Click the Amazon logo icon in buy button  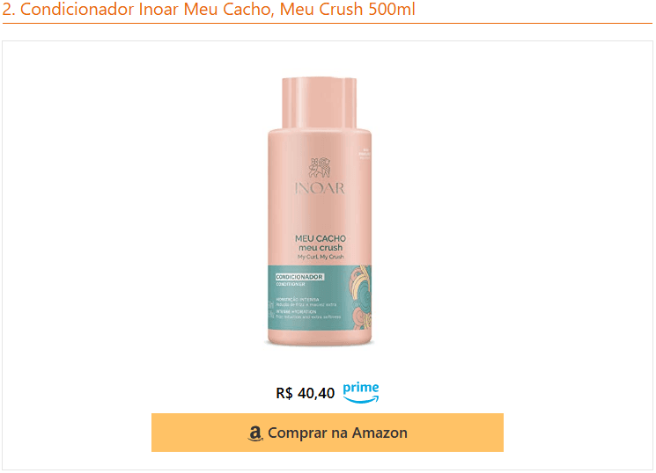[255, 433]
